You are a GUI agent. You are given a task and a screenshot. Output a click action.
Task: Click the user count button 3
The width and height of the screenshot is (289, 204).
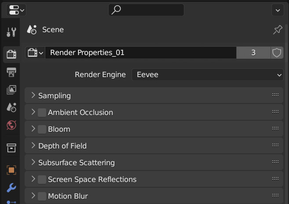253,53
